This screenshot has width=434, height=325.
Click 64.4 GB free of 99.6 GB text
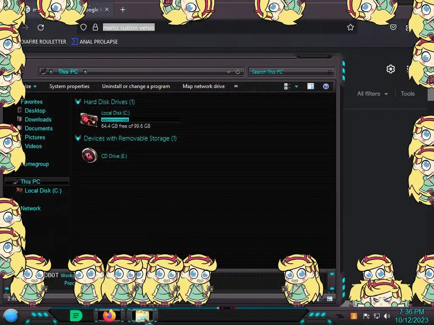[x=126, y=126]
